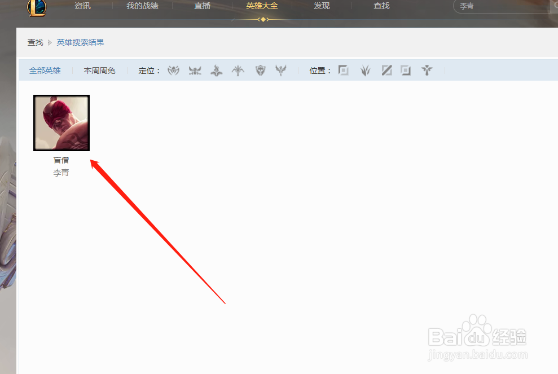Click the 李青 hero name below portrait
Image resolution: width=558 pixels, height=374 pixels.
pos(61,173)
